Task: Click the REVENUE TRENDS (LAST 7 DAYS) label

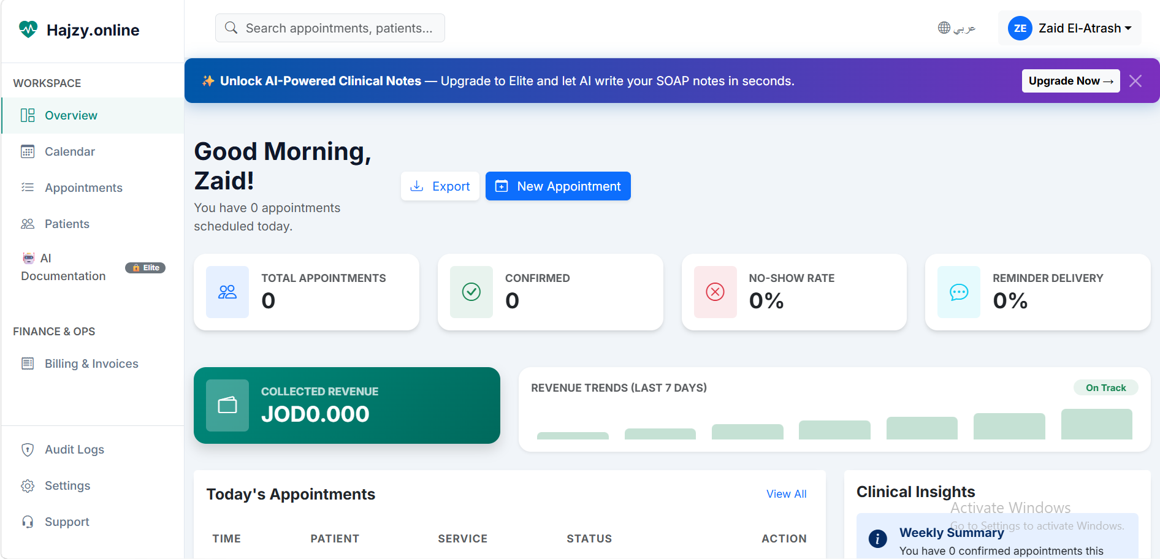Action: pos(619,388)
